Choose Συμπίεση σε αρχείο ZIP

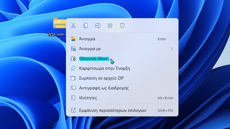point(122,78)
